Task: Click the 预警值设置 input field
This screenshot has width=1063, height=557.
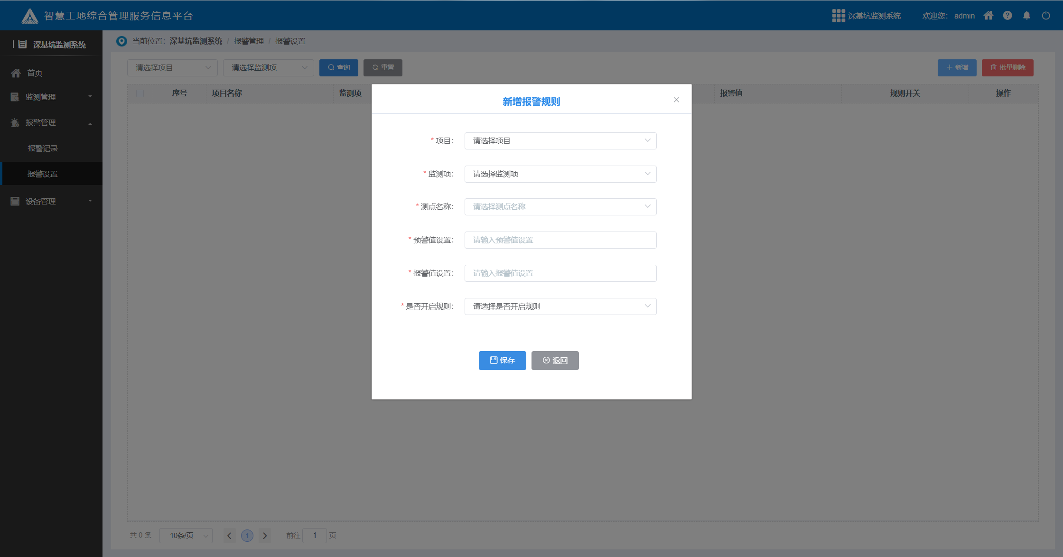Action: click(x=560, y=240)
